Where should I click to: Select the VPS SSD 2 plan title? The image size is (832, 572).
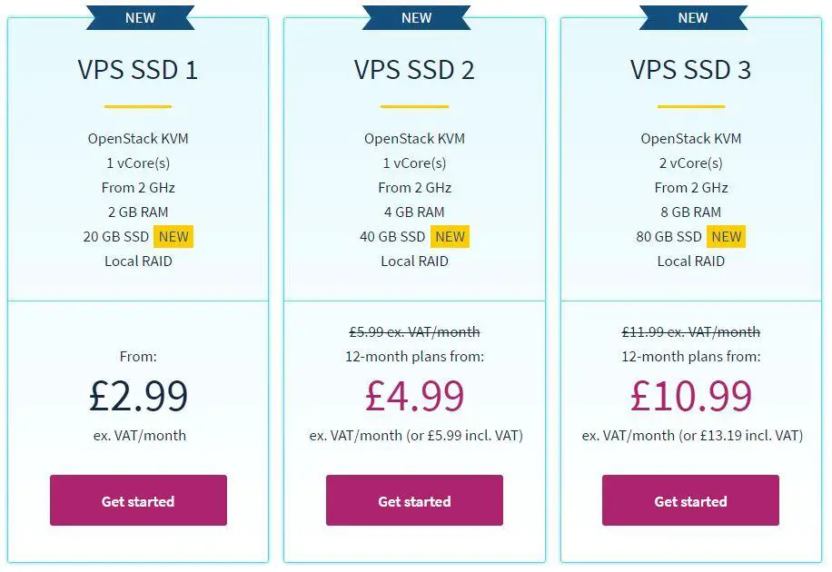tap(414, 70)
